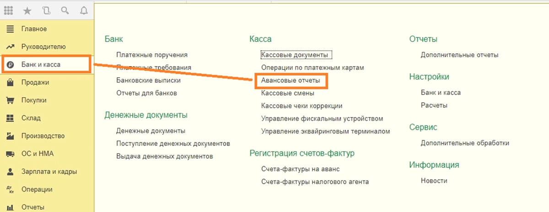Viewport: 549px width, 212px height.
Task: Open Кассовые документы
Action: 295,55
